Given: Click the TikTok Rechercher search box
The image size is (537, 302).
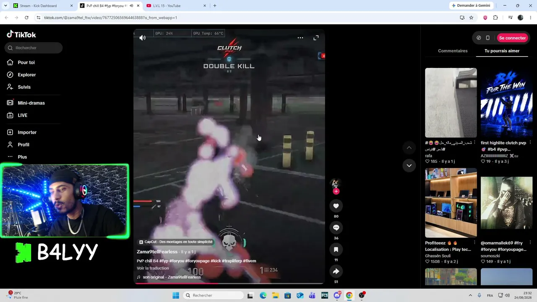Looking at the screenshot, I should click(34, 48).
